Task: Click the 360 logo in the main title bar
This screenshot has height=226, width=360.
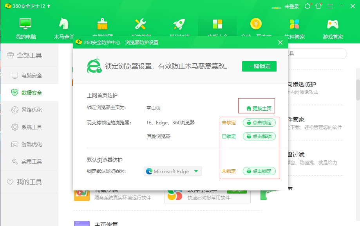Action: (x=8, y=6)
